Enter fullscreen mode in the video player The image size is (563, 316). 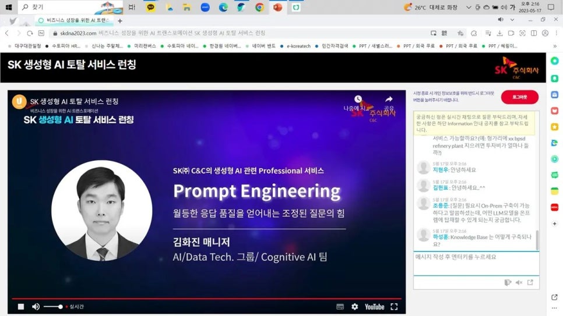394,307
